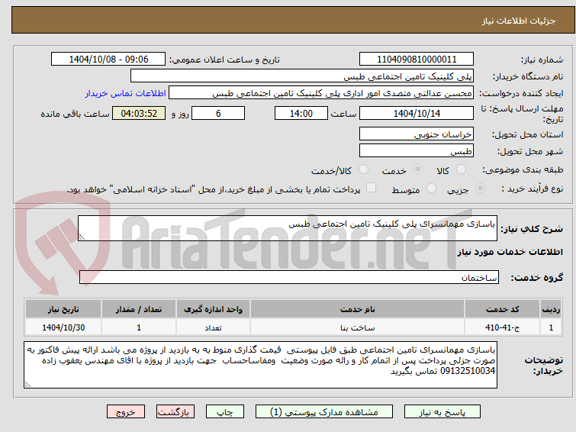Click resize grip of شرح کلی نیاز textarea
576x432 pixels.
pos(82,237)
